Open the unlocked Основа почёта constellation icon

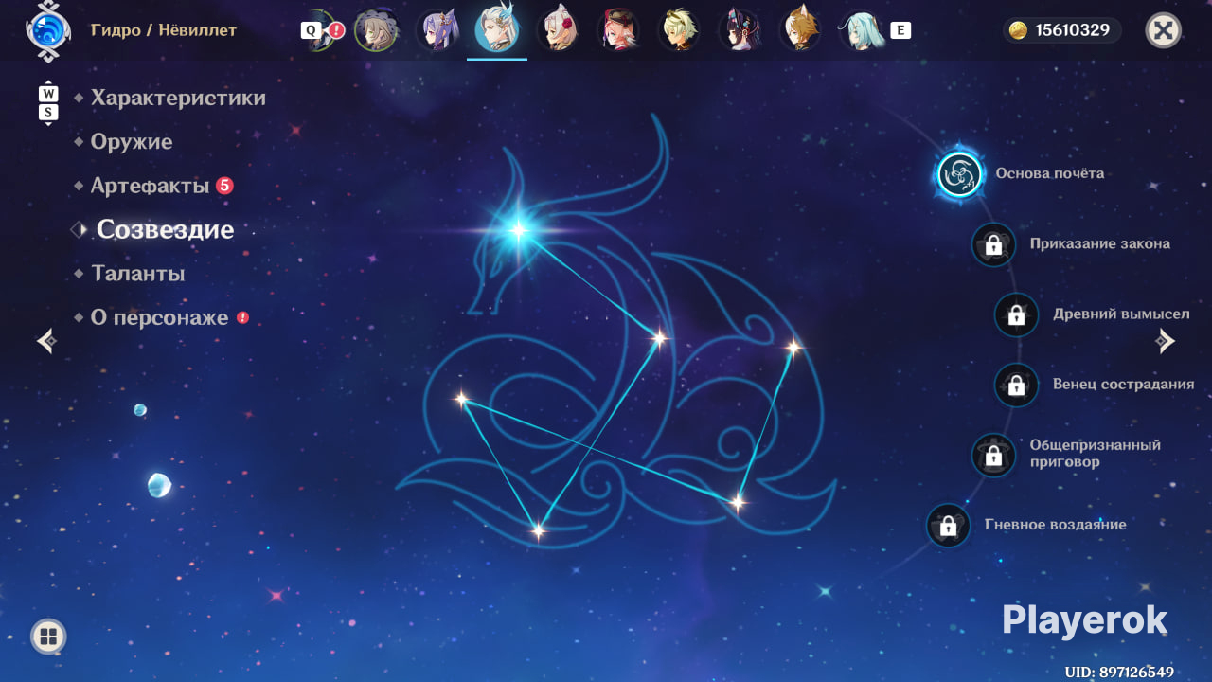pyautogui.click(x=960, y=174)
